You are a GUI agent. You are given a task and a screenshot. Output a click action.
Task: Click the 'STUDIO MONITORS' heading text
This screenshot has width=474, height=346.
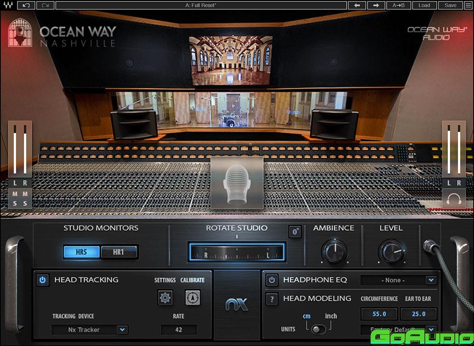101,228
